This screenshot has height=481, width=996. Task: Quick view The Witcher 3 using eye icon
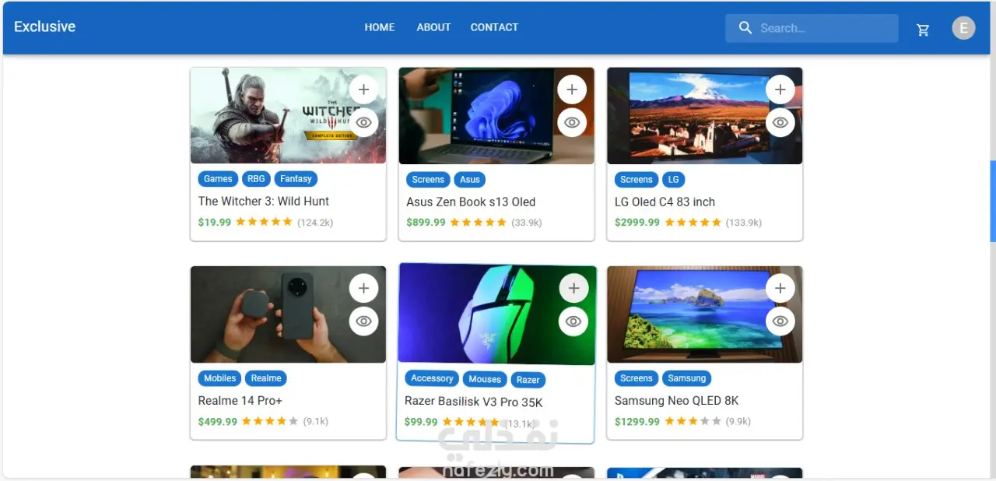(363, 122)
